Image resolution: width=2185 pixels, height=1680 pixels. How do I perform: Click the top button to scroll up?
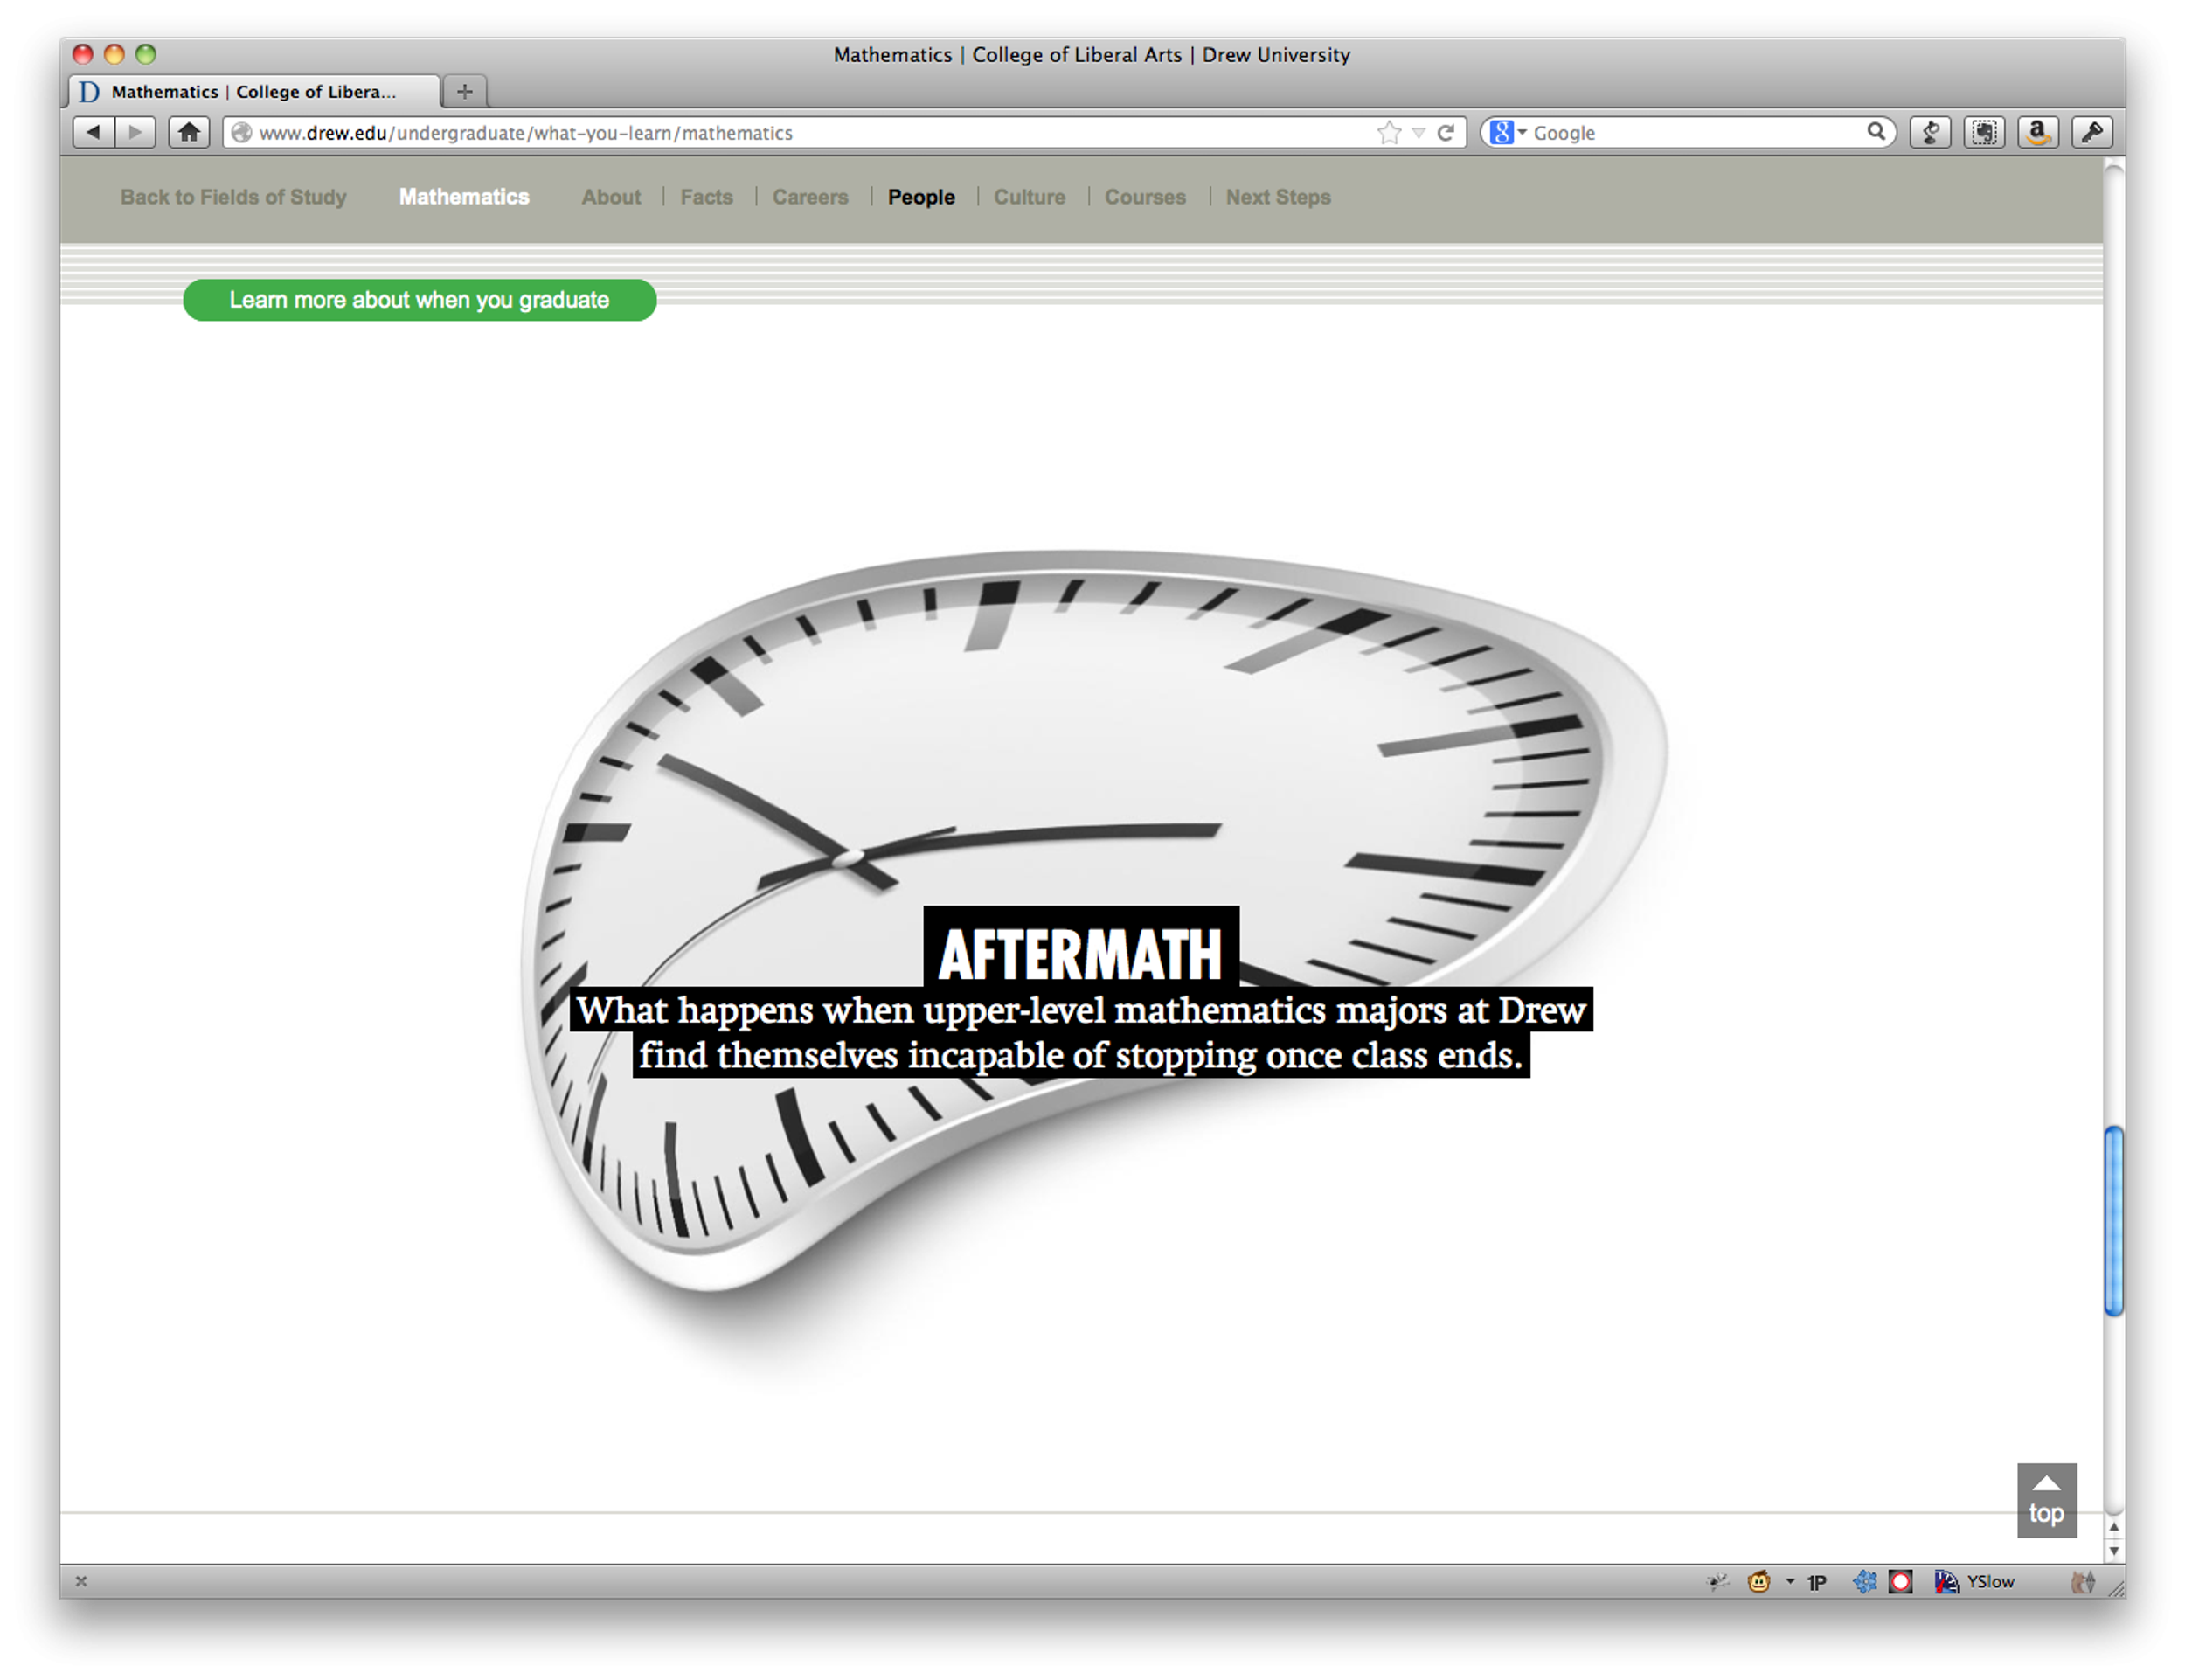(2046, 1499)
